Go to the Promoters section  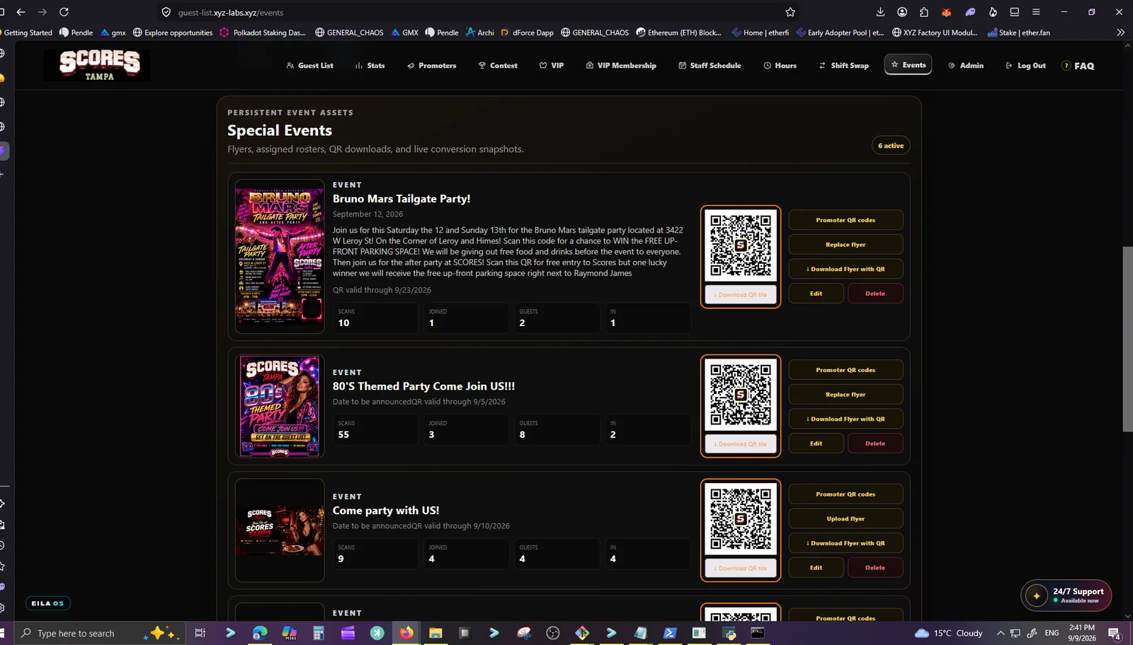pos(432,65)
